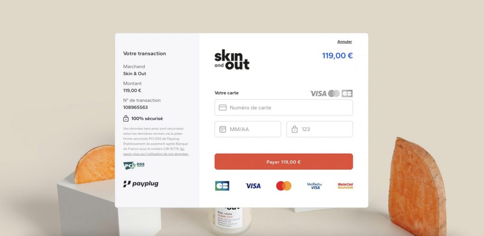Image resolution: width=484 pixels, height=236 pixels.
Task: Focus the Numéro de carte field
Action: pos(284,107)
